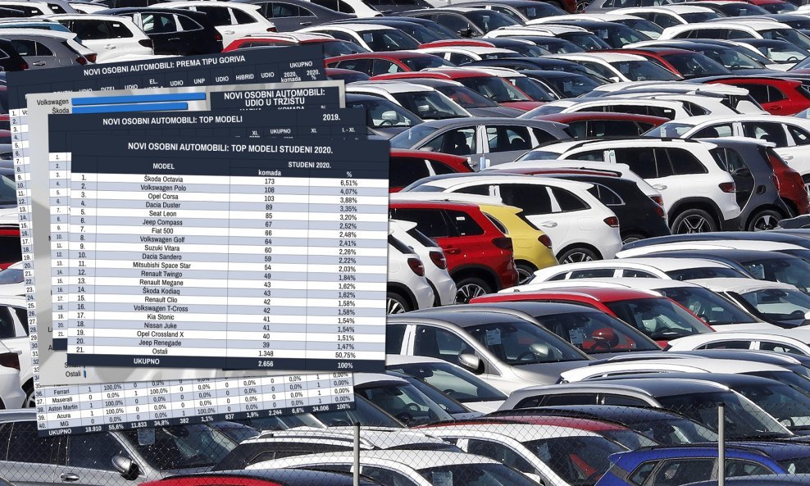The image size is (810, 486).
Task: Click the 'Jeep Renegade' model cell
Action: (160, 343)
